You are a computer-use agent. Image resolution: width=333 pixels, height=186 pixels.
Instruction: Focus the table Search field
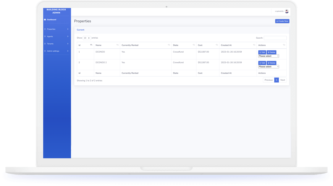point(275,38)
